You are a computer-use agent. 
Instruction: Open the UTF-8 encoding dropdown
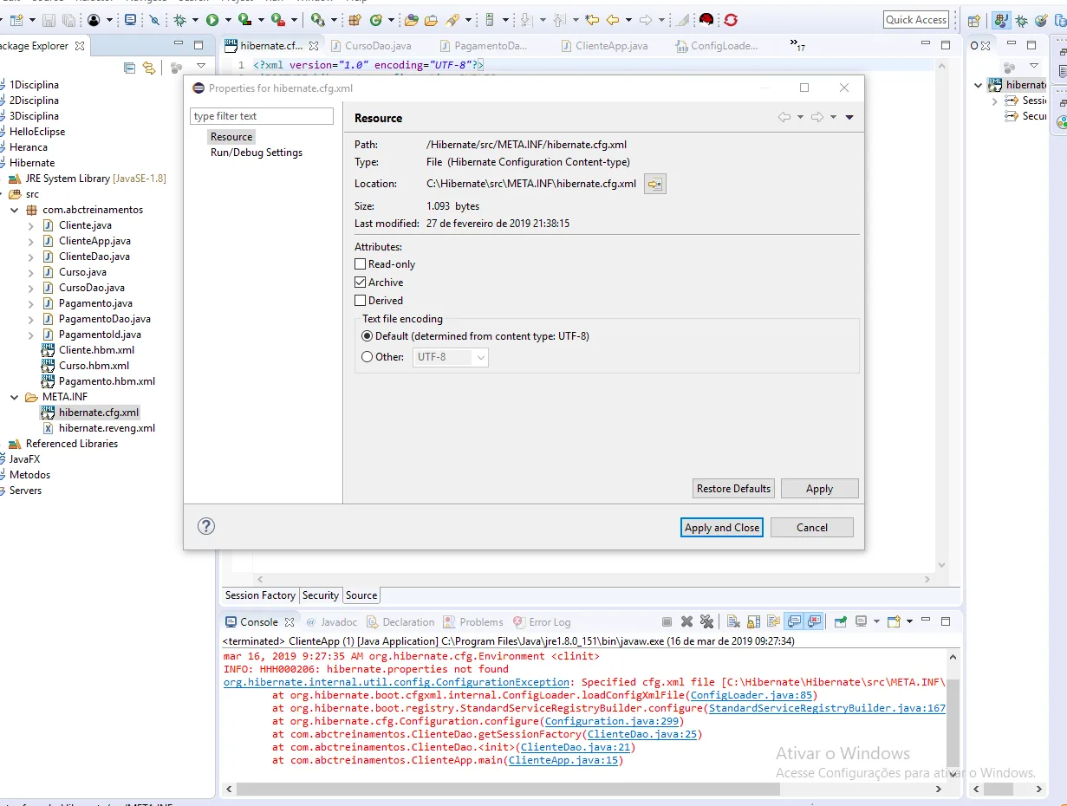[x=451, y=357]
